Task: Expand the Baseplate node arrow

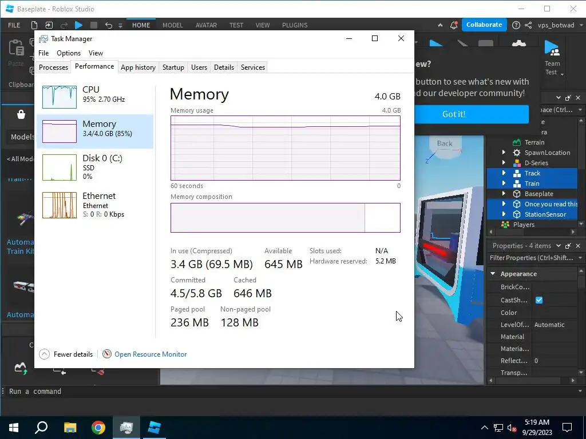Action: coord(504,193)
